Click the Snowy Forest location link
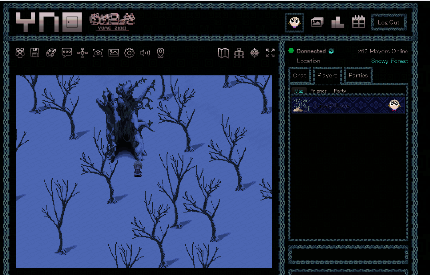Screen dimensions: 430x275 [x=389, y=61]
